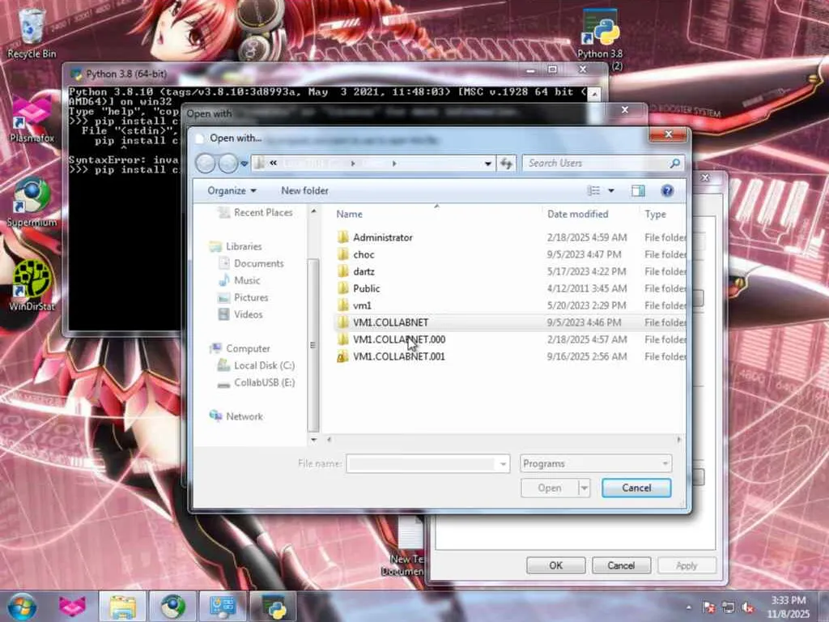
Task: Select the Public folder row
Action: (510, 288)
